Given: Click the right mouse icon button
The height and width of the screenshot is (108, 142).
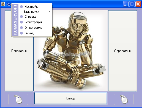Looking at the screenshot, I should tap(124, 99).
